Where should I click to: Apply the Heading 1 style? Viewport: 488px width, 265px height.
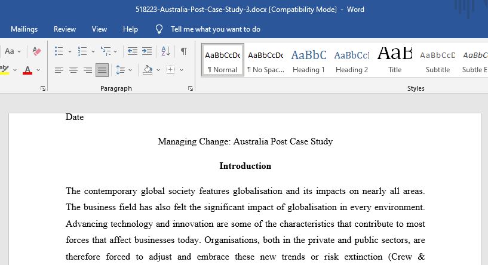click(308, 60)
